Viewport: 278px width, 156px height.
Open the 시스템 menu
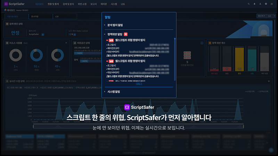tap(114, 4)
